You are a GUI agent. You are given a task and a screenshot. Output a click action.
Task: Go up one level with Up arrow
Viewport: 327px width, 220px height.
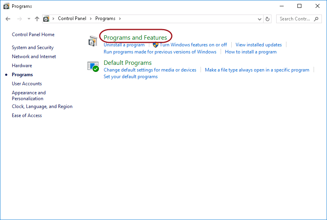click(37, 18)
